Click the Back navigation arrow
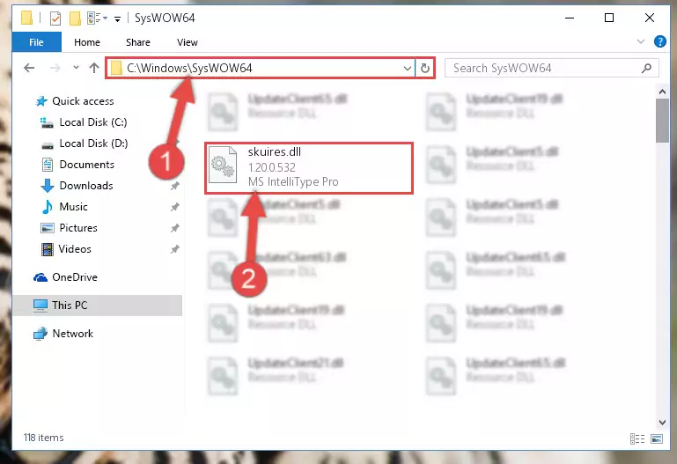This screenshot has width=677, height=464. 29,68
